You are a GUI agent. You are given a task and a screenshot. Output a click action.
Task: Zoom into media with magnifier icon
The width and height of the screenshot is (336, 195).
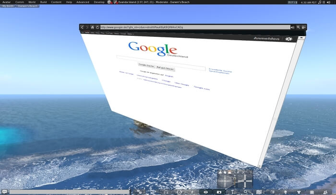click(x=298, y=27)
